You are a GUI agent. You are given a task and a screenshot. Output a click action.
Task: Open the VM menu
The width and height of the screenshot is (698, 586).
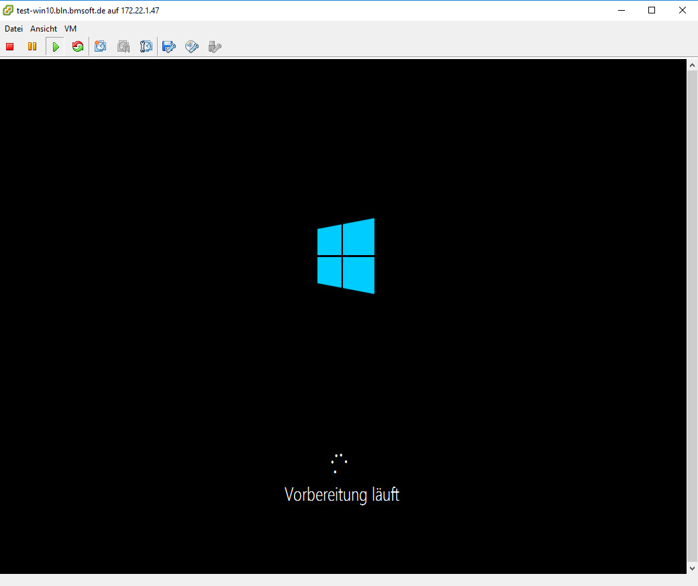point(70,28)
